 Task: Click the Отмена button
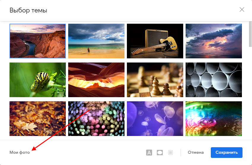pyautogui.click(x=196, y=152)
